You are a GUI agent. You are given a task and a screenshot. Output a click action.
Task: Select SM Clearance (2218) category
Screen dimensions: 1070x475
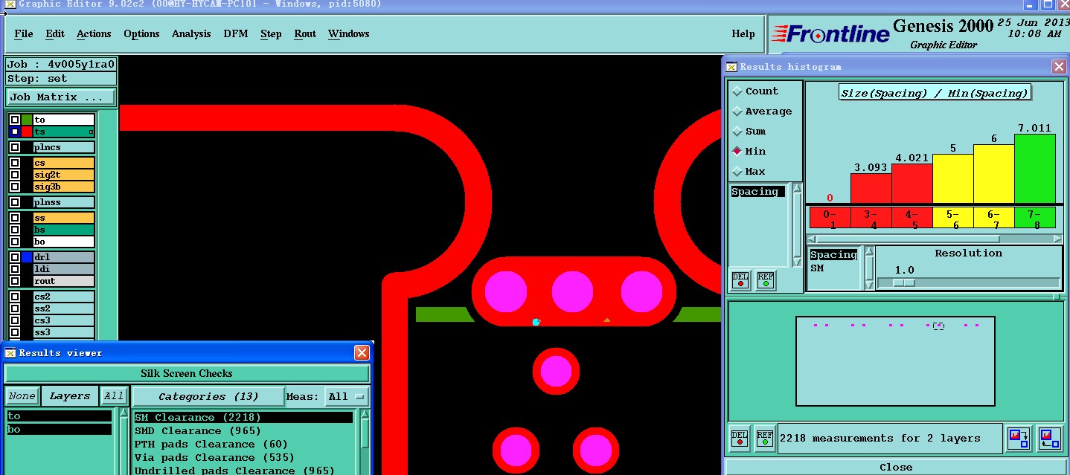243,418
